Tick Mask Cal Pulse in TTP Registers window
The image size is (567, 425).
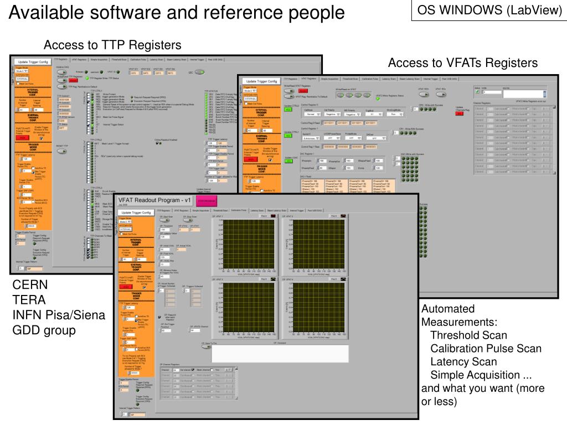coord(17,84)
